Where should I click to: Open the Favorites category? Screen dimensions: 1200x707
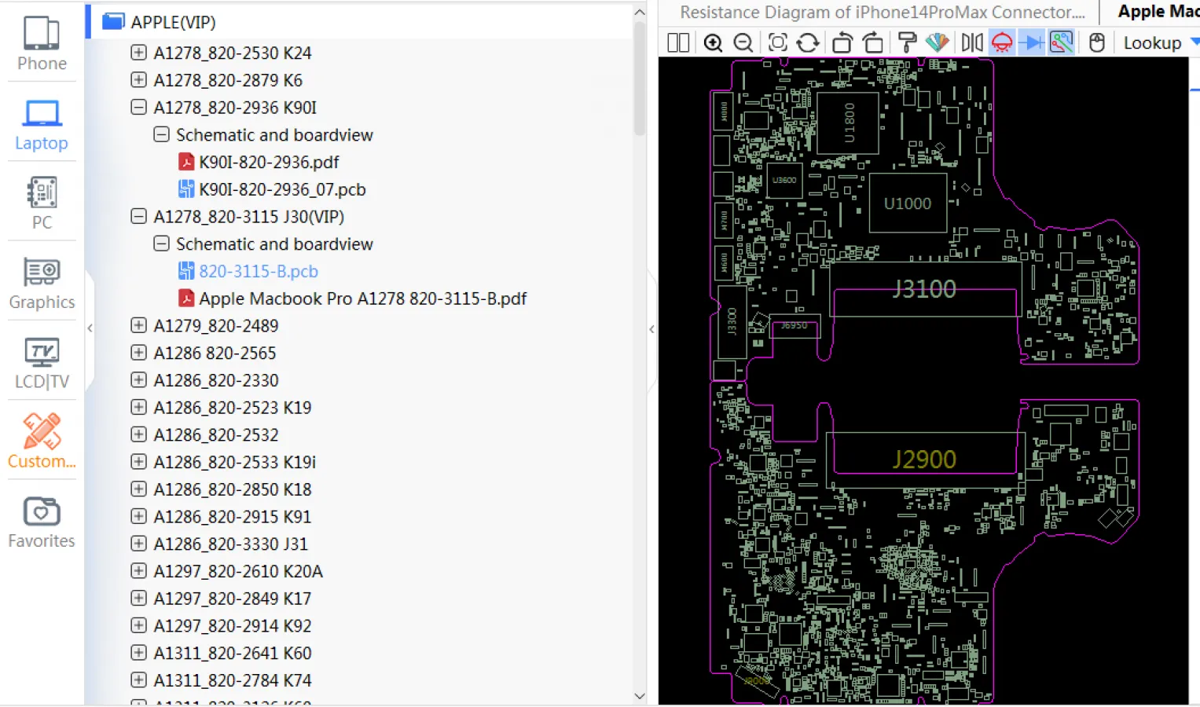tap(42, 522)
